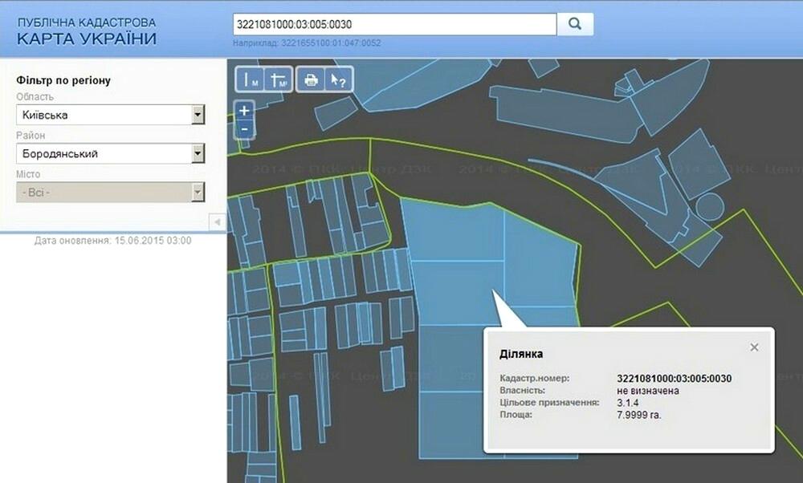Close the Ділянка info popup
This screenshot has height=483, width=803.
coord(754,347)
